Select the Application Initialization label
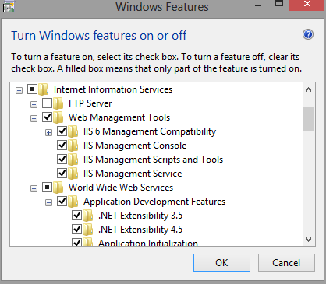The width and height of the screenshot is (326, 284). click(x=148, y=243)
